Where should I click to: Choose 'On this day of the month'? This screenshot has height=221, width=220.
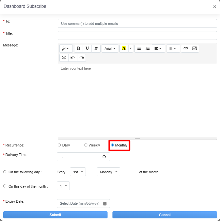tap(5, 186)
